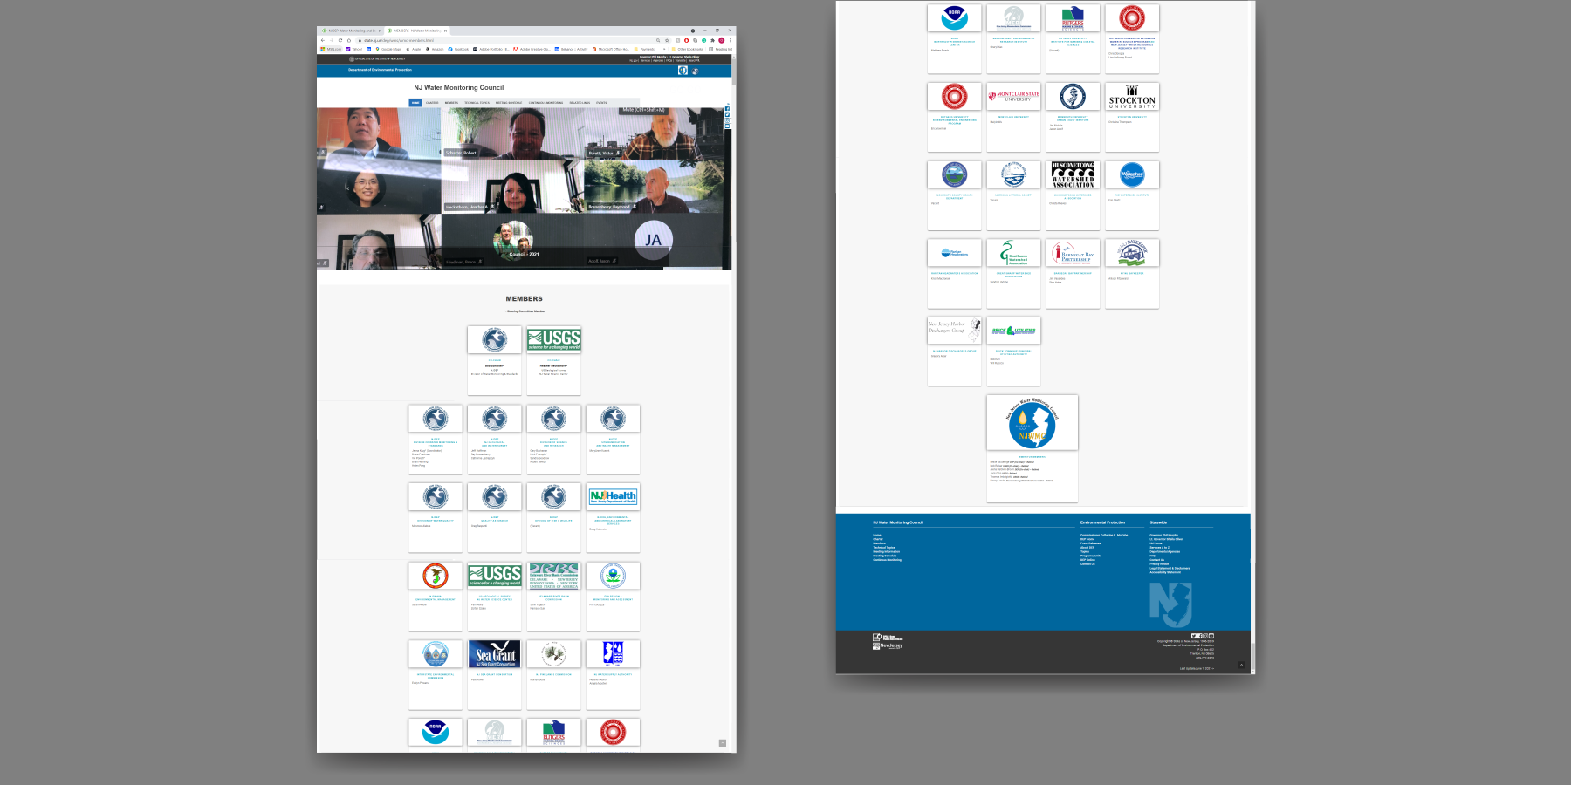Click the Barnegat Bay Partnership logo

coord(1073,253)
